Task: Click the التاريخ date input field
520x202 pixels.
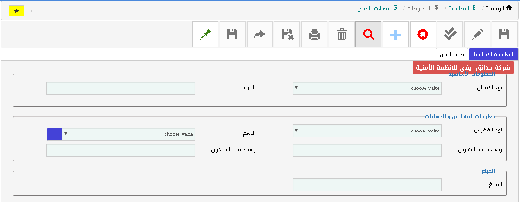Action: pos(120,88)
